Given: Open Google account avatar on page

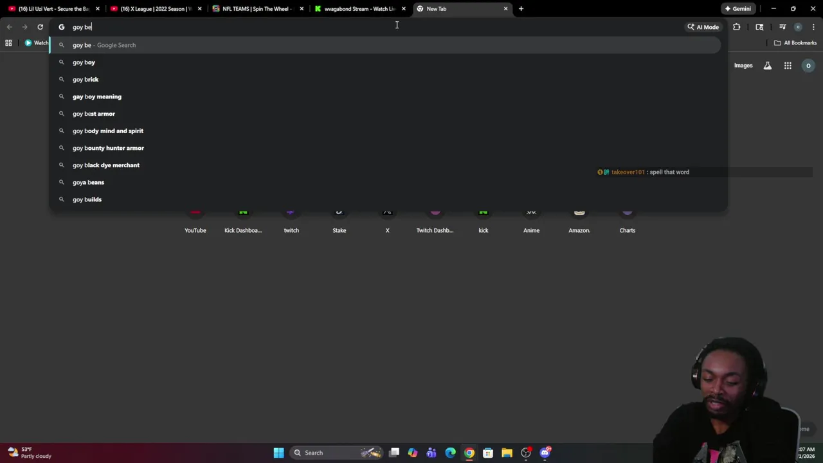Looking at the screenshot, I should pyautogui.click(x=808, y=66).
